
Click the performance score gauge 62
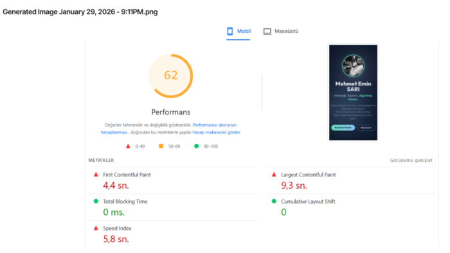171,76
